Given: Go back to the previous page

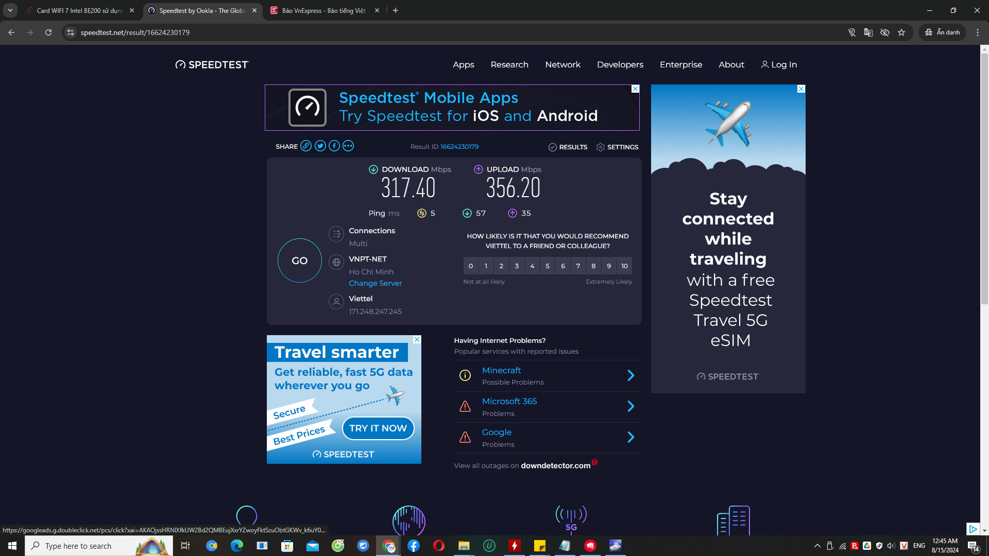Looking at the screenshot, I should click(x=11, y=32).
